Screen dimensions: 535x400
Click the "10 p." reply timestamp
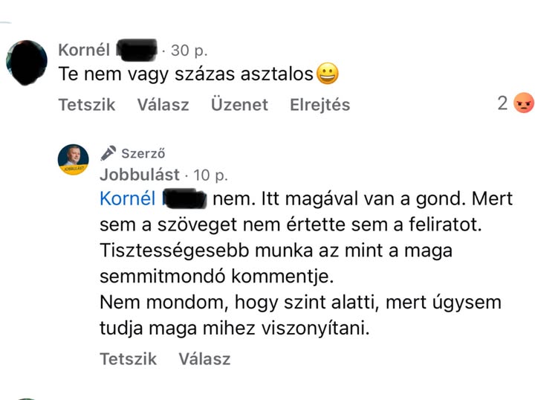pyautogui.click(x=210, y=175)
